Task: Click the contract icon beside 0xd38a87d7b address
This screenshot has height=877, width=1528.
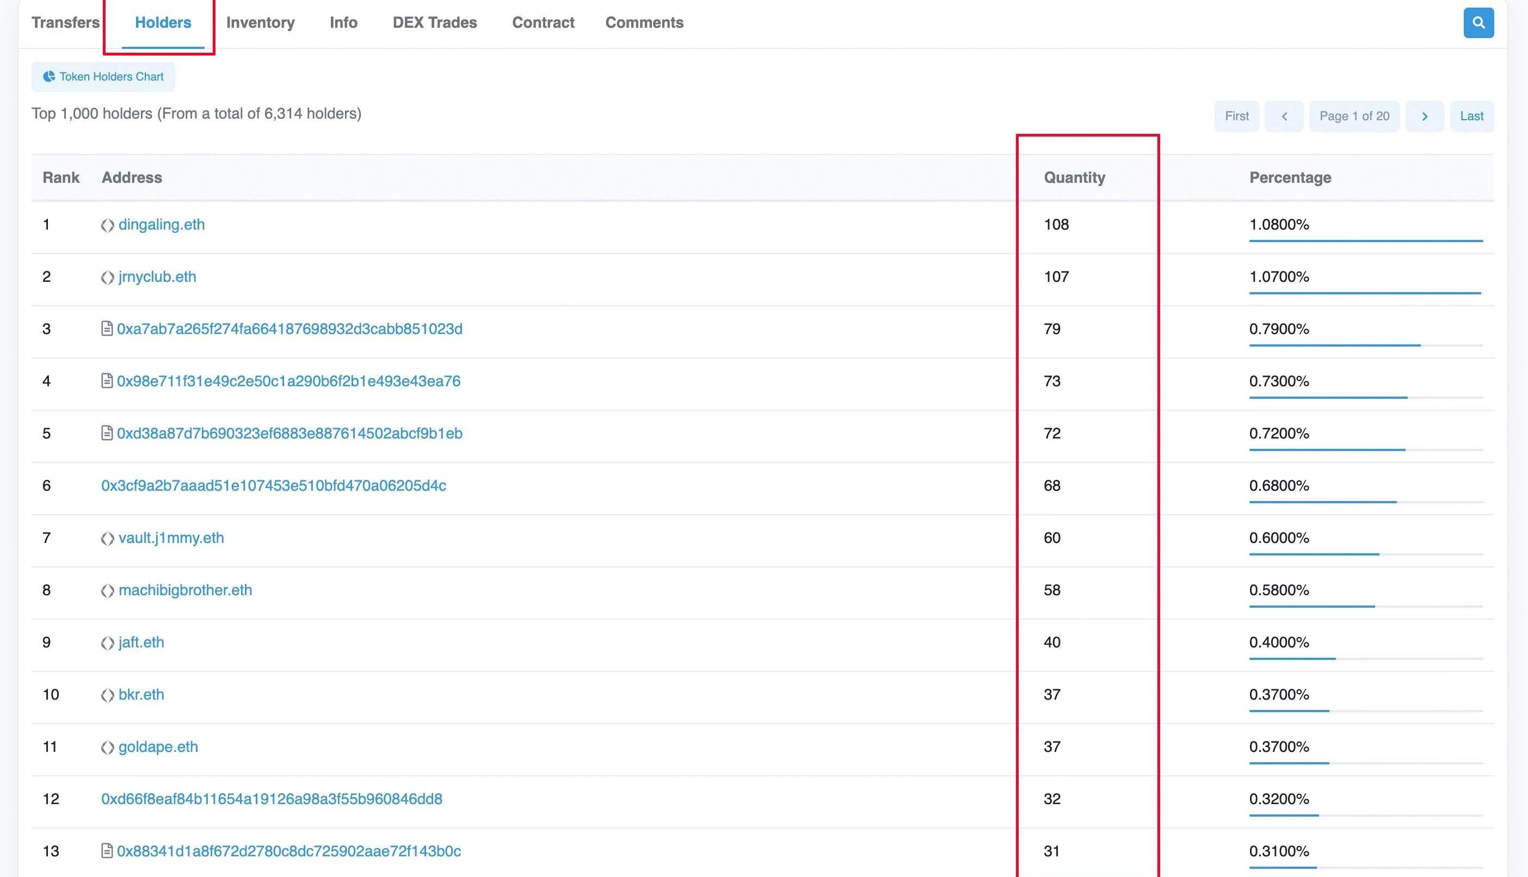Action: (107, 433)
